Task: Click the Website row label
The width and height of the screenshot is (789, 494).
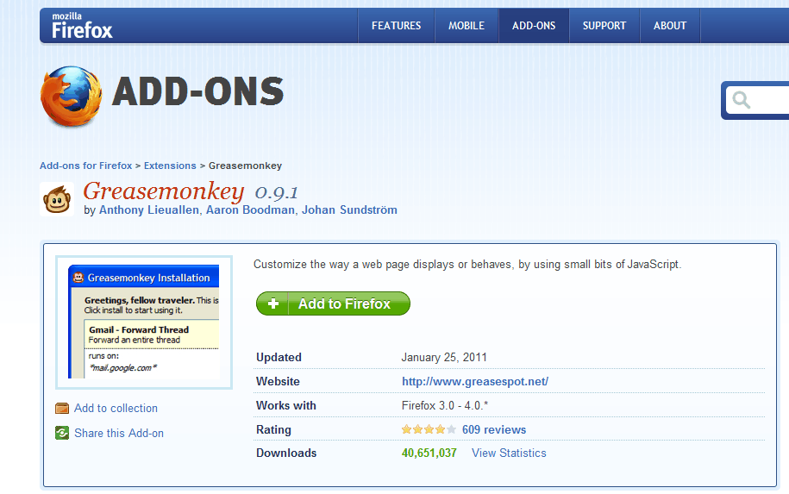Action: pos(278,381)
